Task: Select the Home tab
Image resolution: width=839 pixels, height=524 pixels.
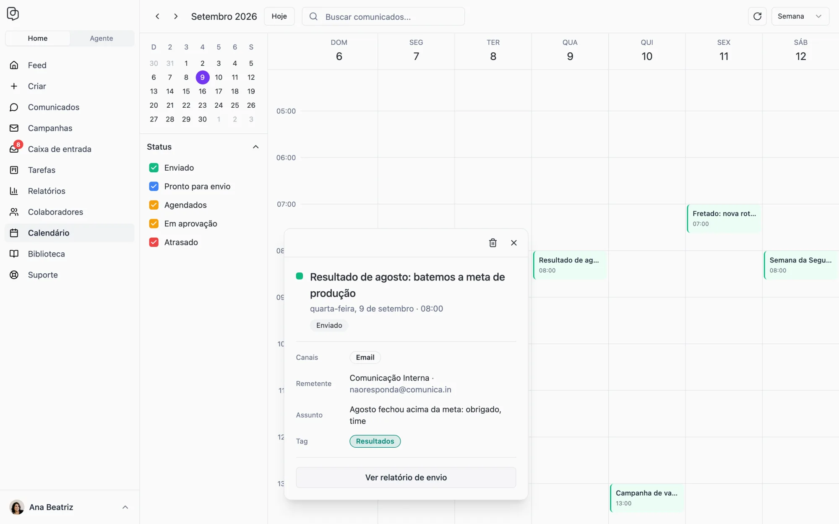Action: (x=38, y=38)
